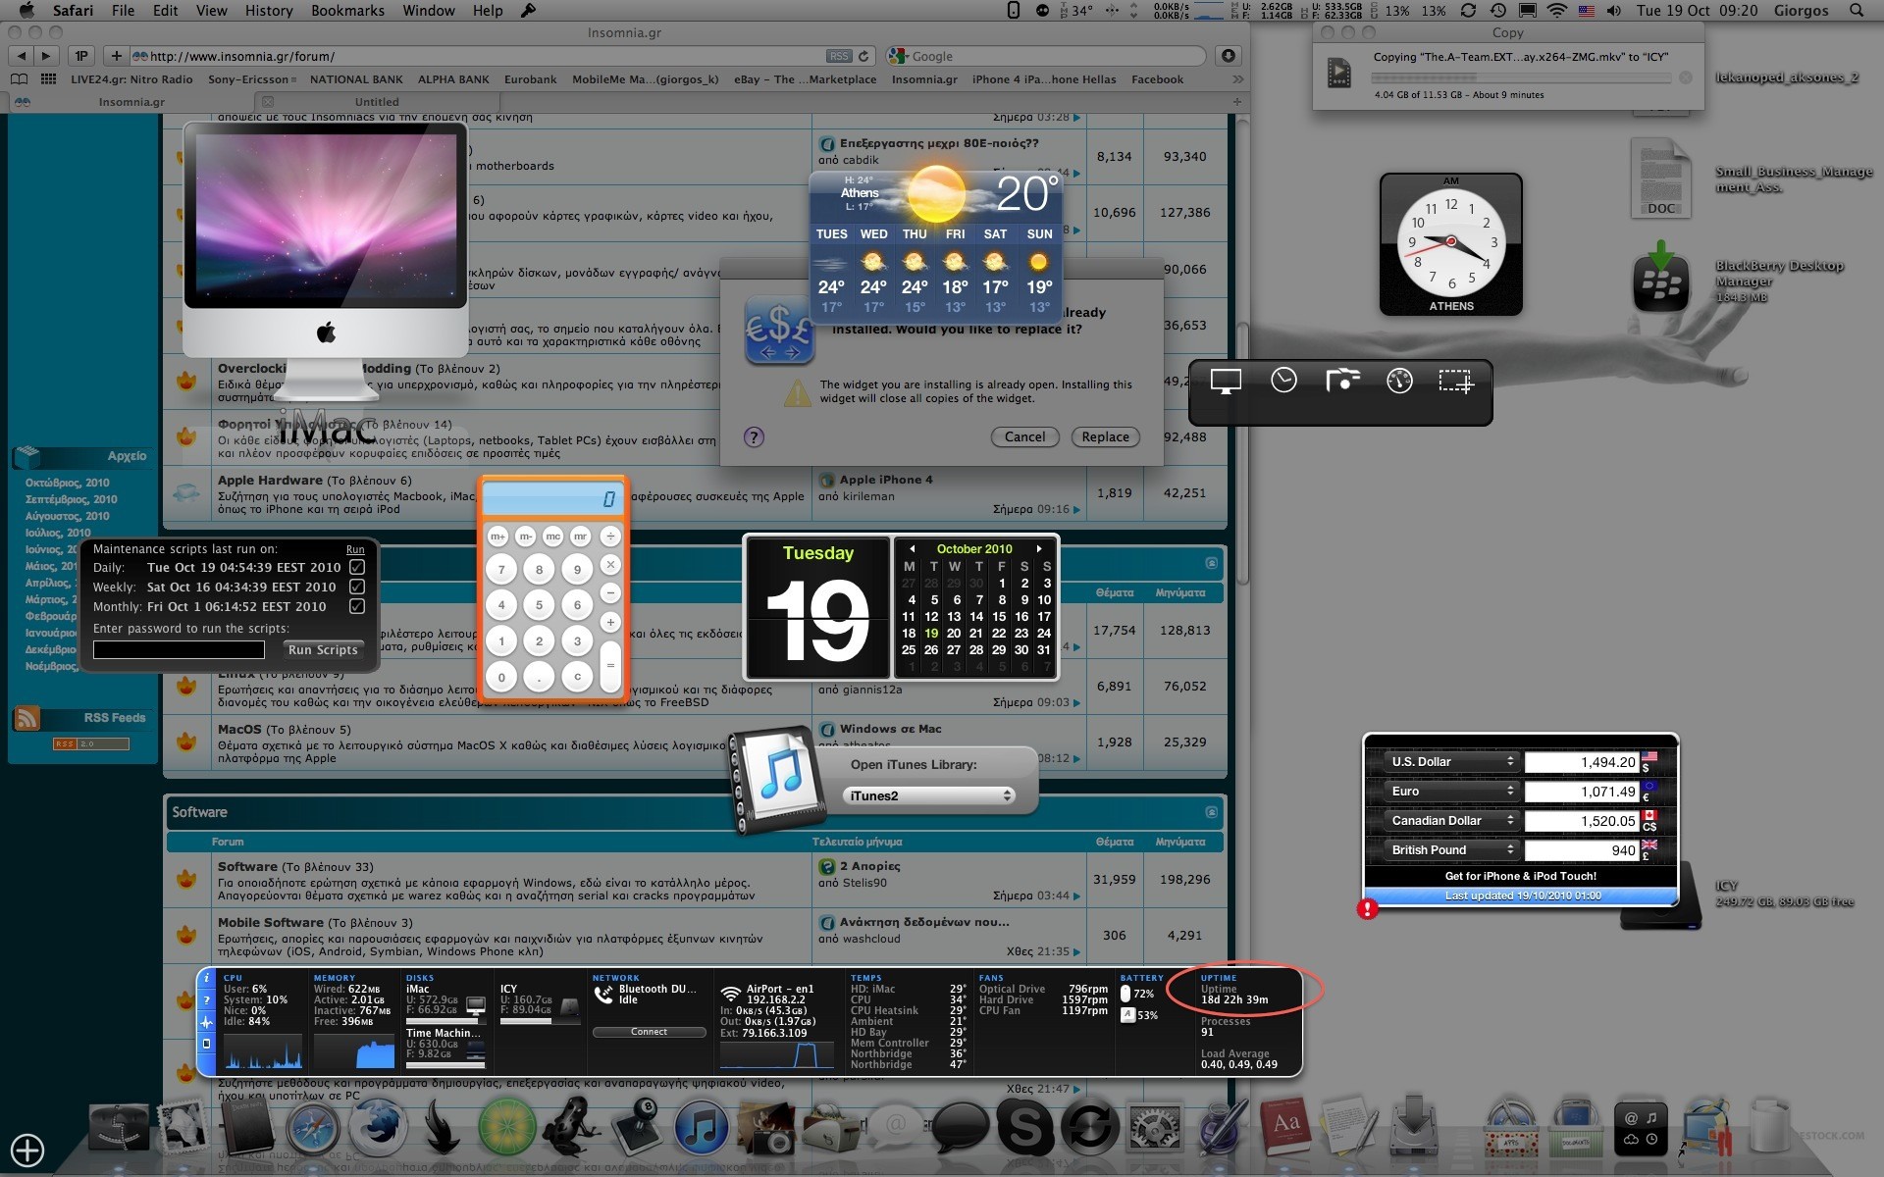
Task: Show more bookmarks with the double chevron
Action: [1237, 79]
